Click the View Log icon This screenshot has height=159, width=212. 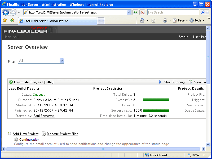click(x=190, y=82)
